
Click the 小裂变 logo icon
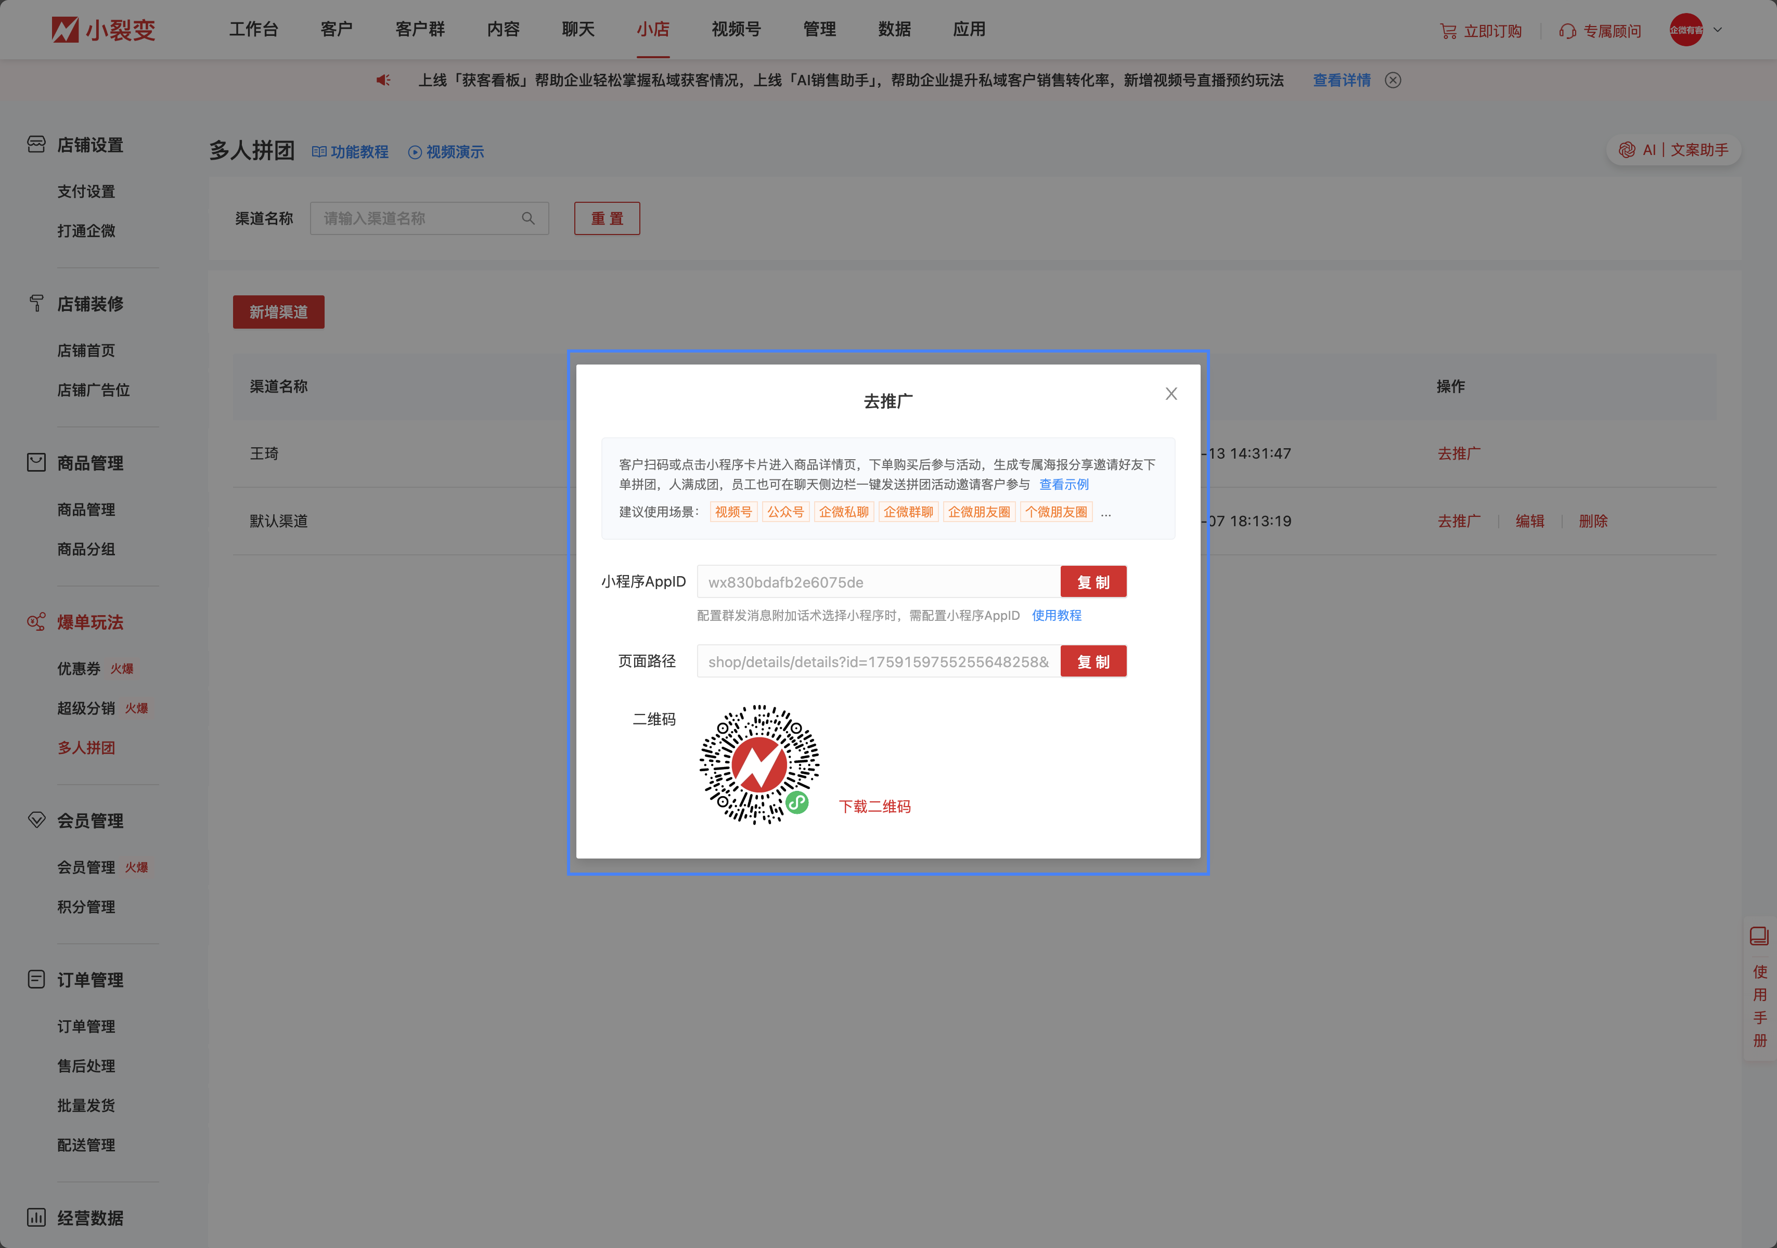coord(65,30)
